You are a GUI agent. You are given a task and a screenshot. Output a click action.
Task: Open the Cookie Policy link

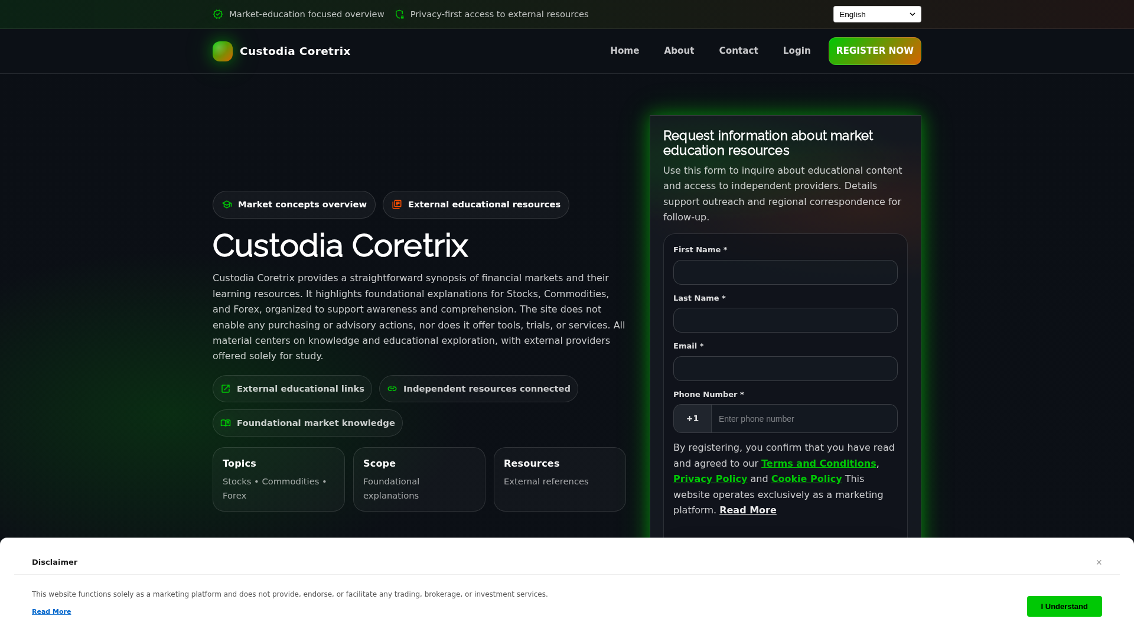[x=806, y=479]
